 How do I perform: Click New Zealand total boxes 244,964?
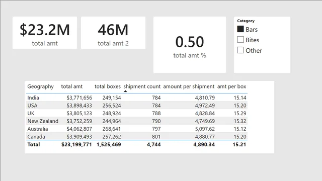coord(112,121)
